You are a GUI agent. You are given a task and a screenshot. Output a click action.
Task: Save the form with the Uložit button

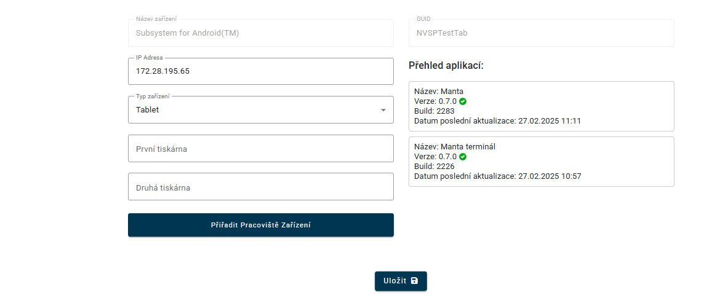click(400, 281)
